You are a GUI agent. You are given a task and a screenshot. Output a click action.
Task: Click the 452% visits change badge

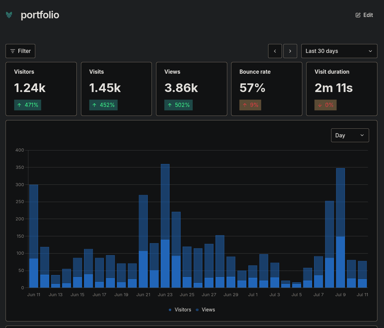pos(103,105)
